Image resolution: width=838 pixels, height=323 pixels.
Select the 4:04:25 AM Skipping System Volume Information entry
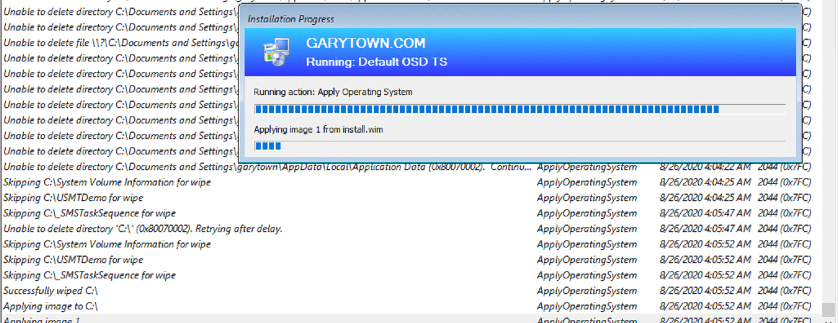click(x=107, y=183)
